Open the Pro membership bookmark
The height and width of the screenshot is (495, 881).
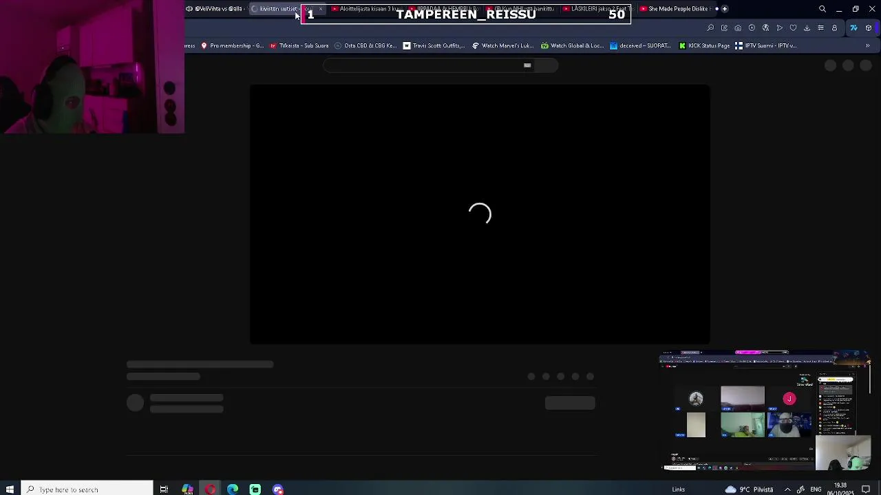point(232,46)
